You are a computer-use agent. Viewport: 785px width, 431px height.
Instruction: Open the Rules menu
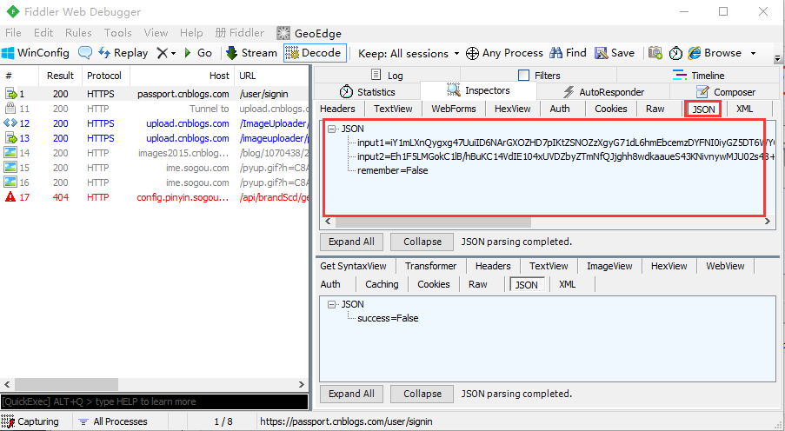click(78, 33)
